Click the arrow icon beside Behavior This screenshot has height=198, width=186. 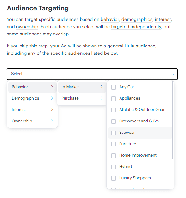pos(52,87)
